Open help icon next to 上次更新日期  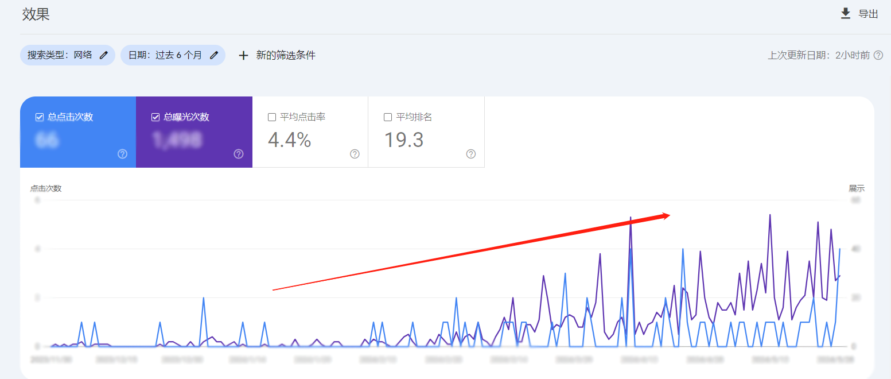pos(878,56)
